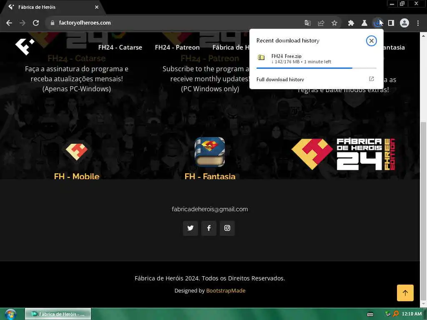Open the Twitter social button
Image resolution: width=427 pixels, height=320 pixels.
point(190,228)
